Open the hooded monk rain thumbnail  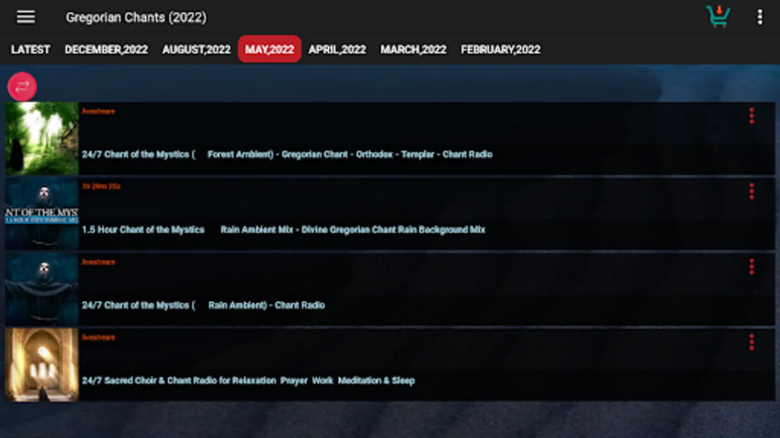[42, 289]
